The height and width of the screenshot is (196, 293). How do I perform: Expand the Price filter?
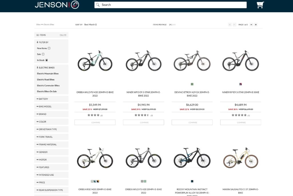click(51, 182)
